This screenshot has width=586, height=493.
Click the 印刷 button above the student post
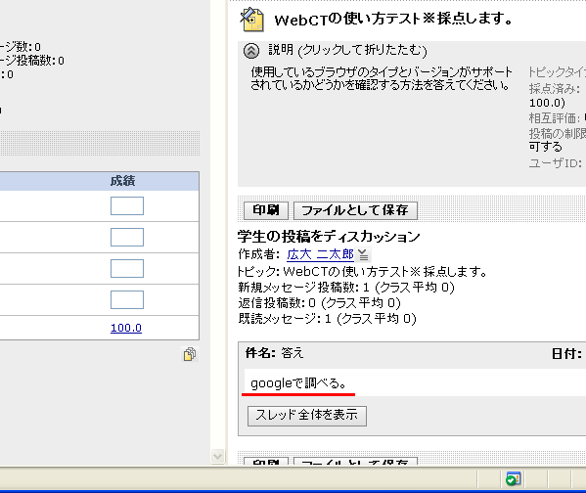pyautogui.click(x=266, y=210)
